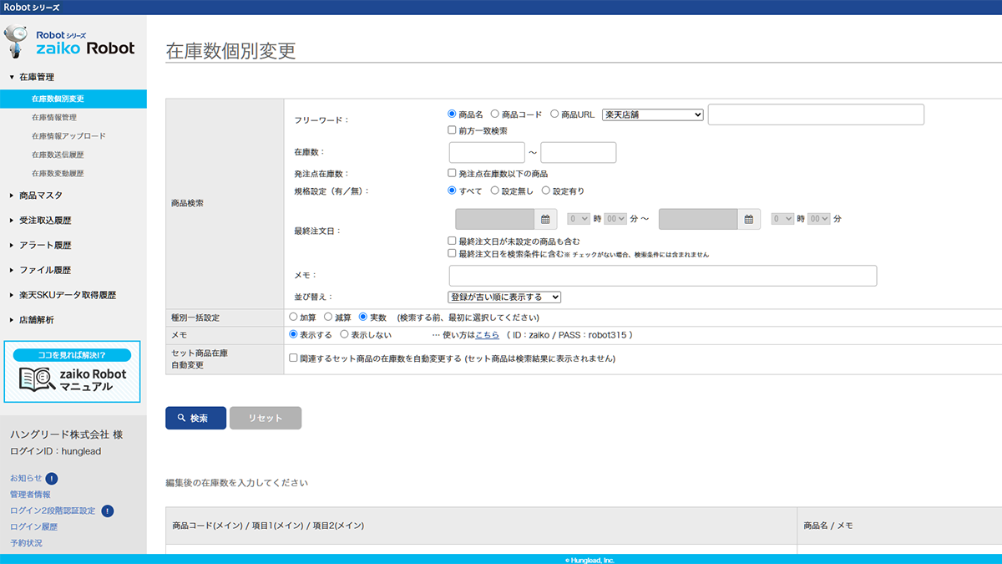Open the 楽天店舗 store dropdown

652,114
